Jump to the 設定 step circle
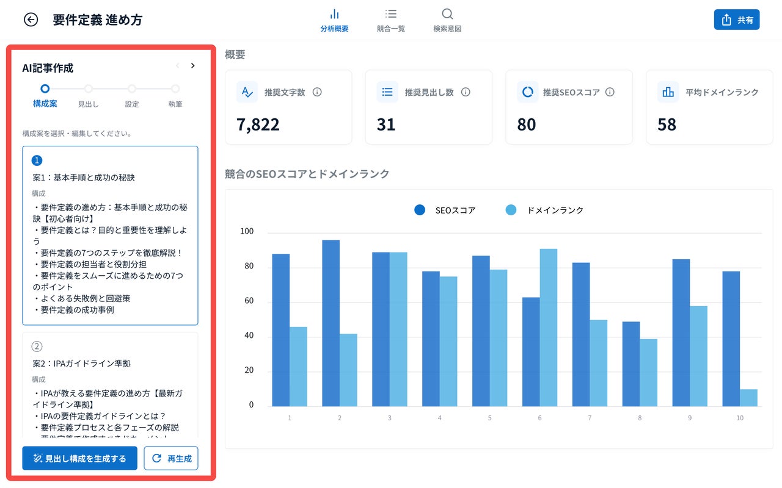Viewport: 782px width, 488px height. point(132,88)
